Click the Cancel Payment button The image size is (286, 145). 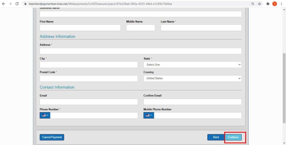[x=52, y=137]
